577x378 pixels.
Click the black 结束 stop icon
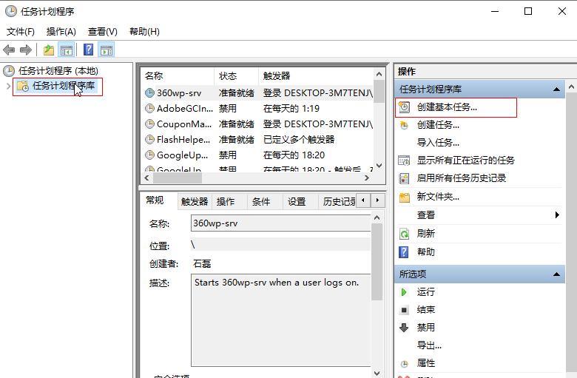coord(404,310)
